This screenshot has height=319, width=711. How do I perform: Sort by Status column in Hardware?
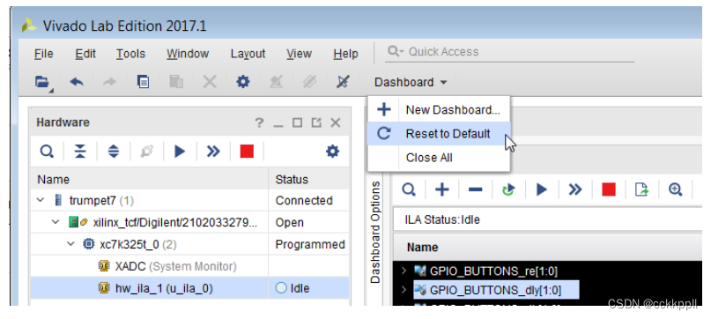coord(308,179)
